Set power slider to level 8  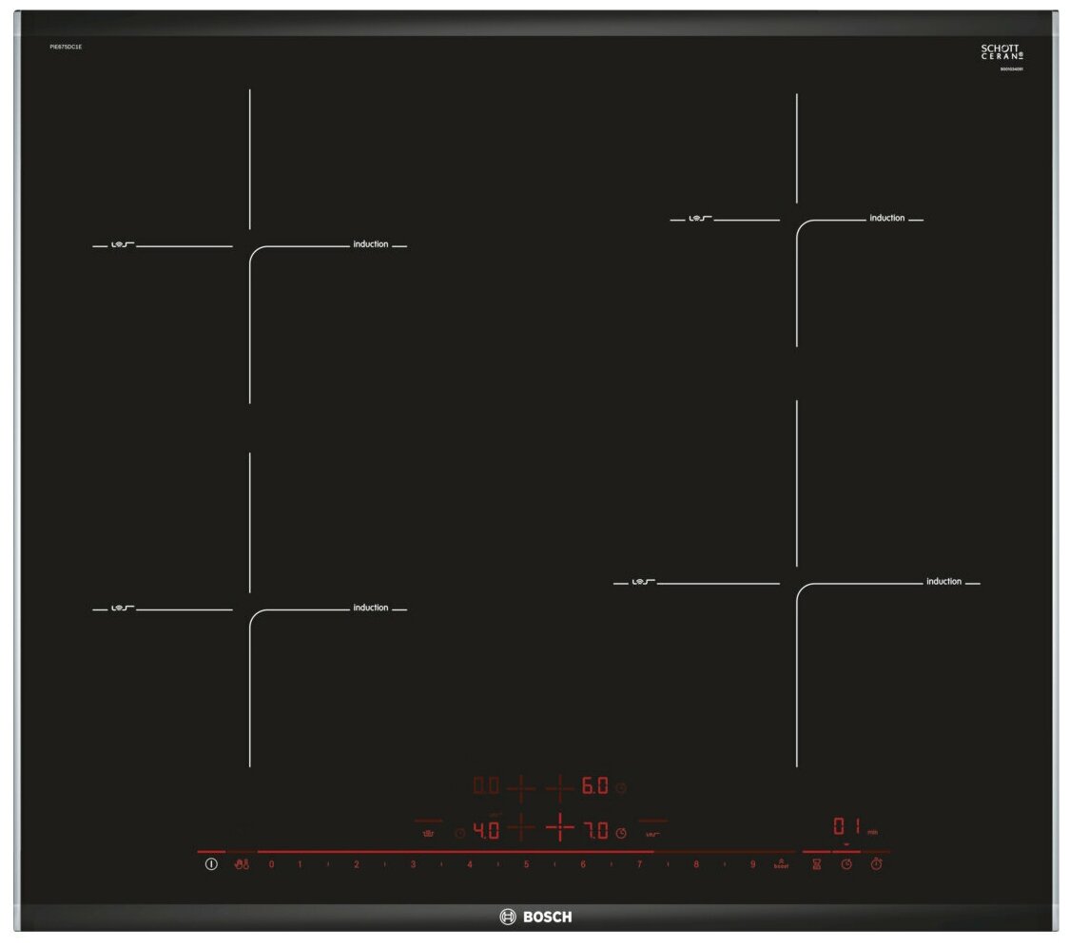click(696, 864)
